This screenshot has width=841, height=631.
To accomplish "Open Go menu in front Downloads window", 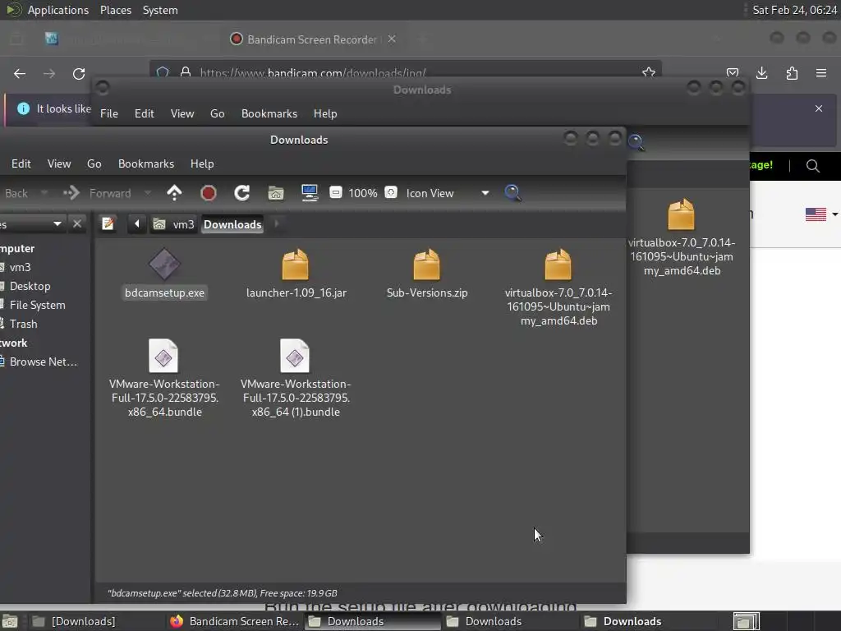I will pyautogui.click(x=94, y=164).
